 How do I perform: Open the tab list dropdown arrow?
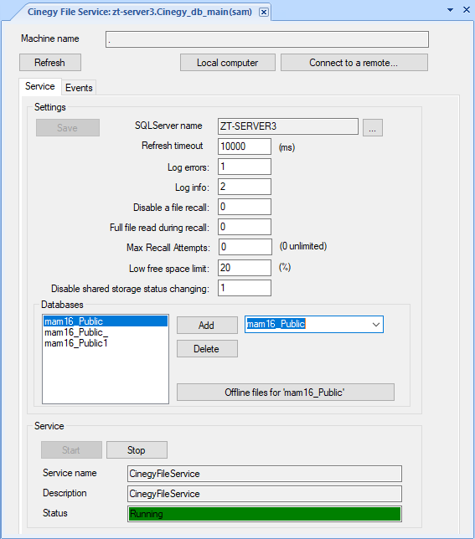(450, 10)
